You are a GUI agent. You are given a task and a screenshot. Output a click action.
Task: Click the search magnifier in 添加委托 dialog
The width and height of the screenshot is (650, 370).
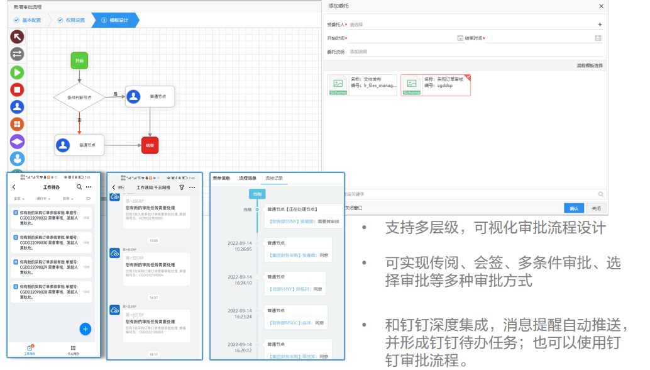coord(601,194)
